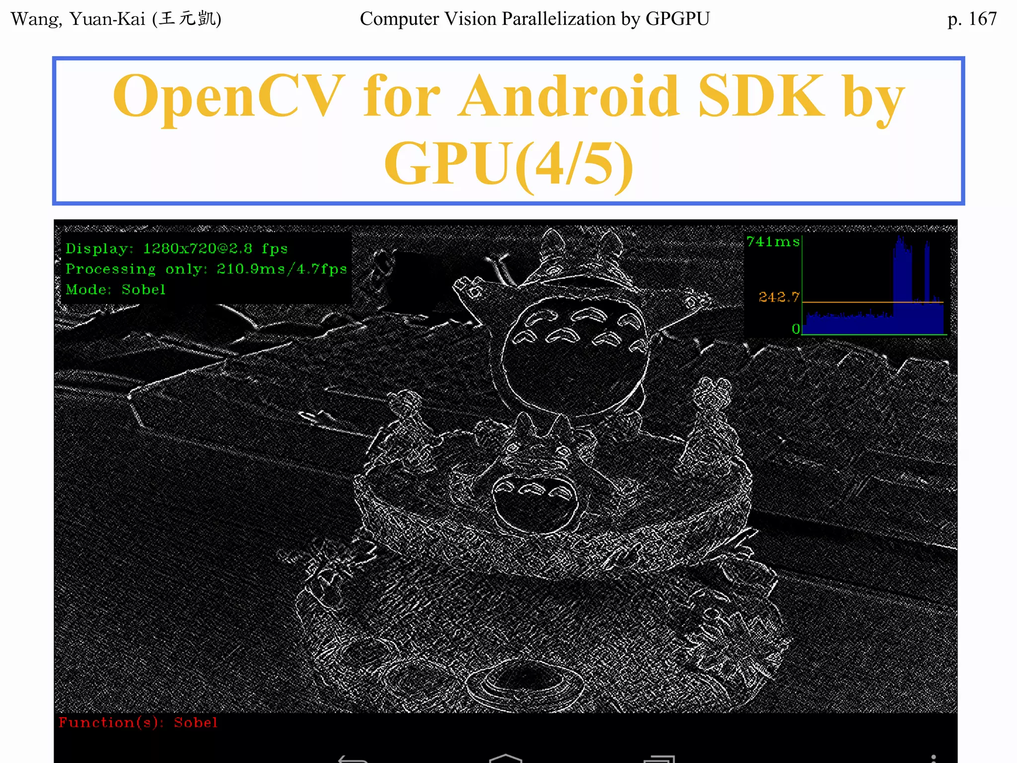
Task: Open the three-dot overflow menu icon
Action: pos(934,759)
